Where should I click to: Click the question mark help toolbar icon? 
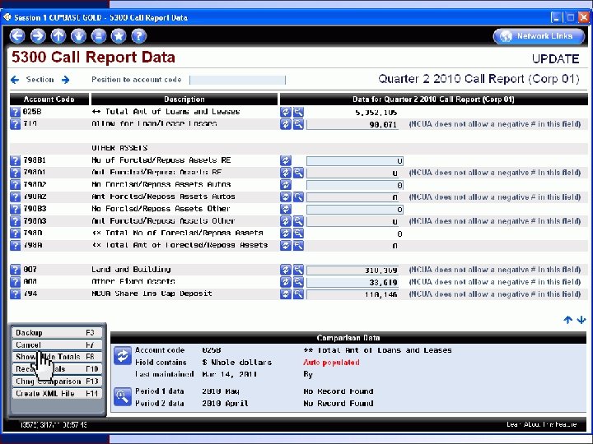tap(139, 36)
